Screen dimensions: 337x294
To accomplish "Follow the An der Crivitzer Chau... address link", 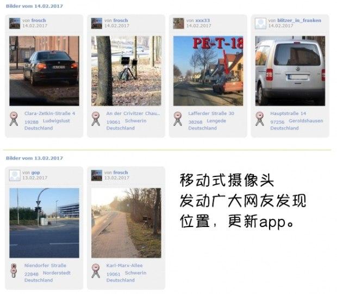I will (133, 113).
